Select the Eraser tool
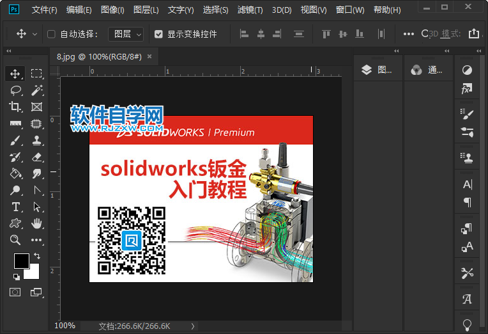This screenshot has width=488, height=334. tap(37, 157)
